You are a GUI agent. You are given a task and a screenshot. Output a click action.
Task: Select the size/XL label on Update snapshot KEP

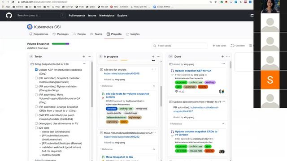tap(203, 87)
